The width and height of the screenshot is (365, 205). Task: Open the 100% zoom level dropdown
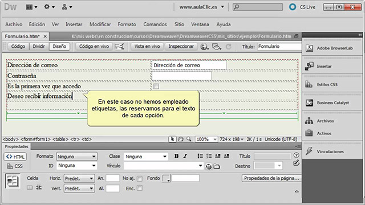point(206,139)
